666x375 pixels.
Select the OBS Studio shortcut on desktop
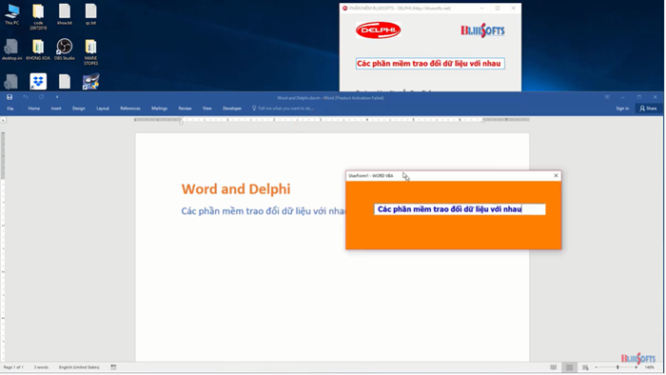pyautogui.click(x=65, y=49)
